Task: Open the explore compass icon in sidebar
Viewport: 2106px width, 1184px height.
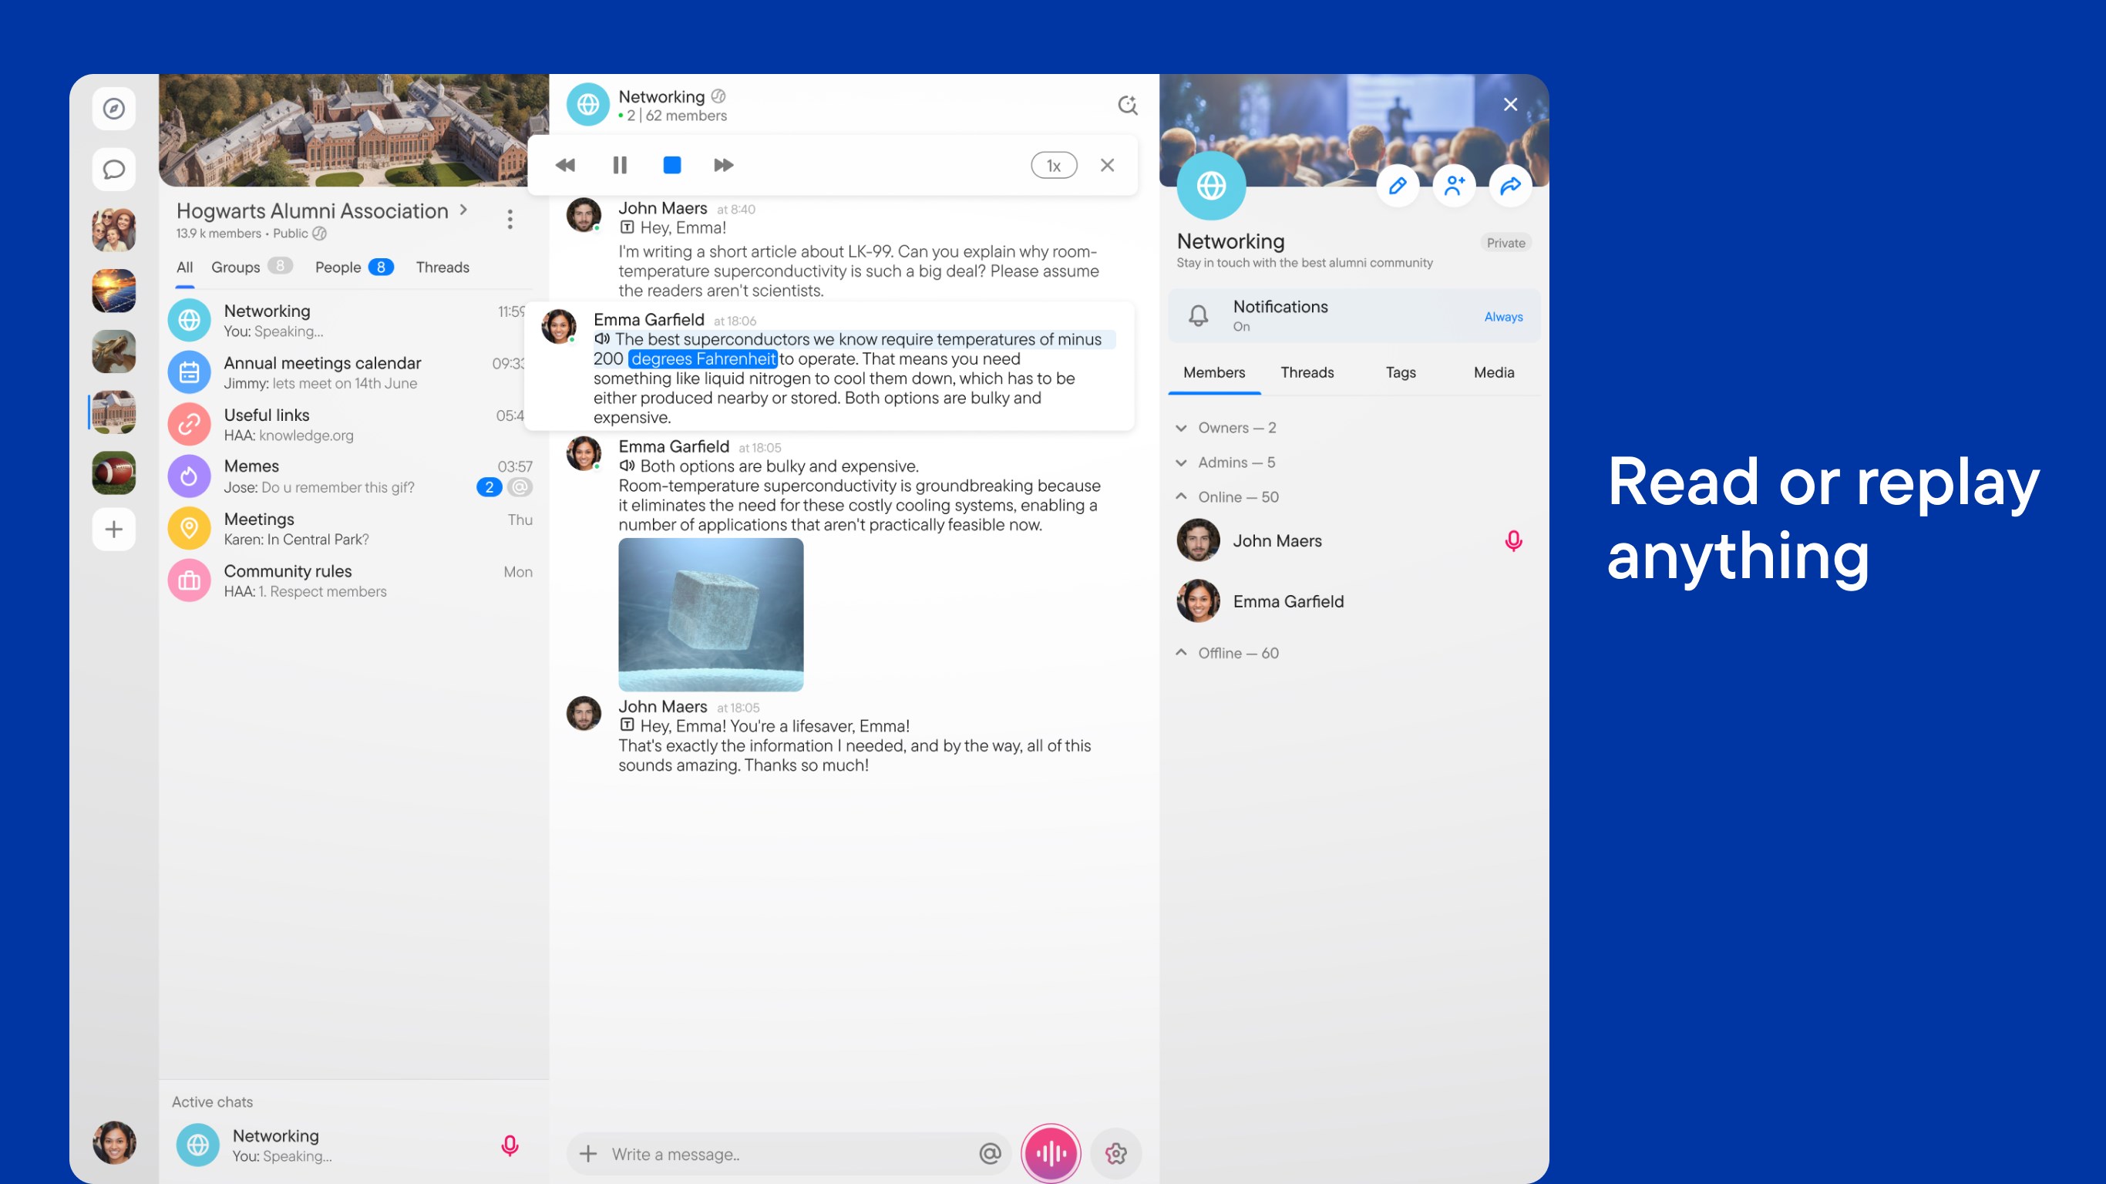Action: [113, 107]
